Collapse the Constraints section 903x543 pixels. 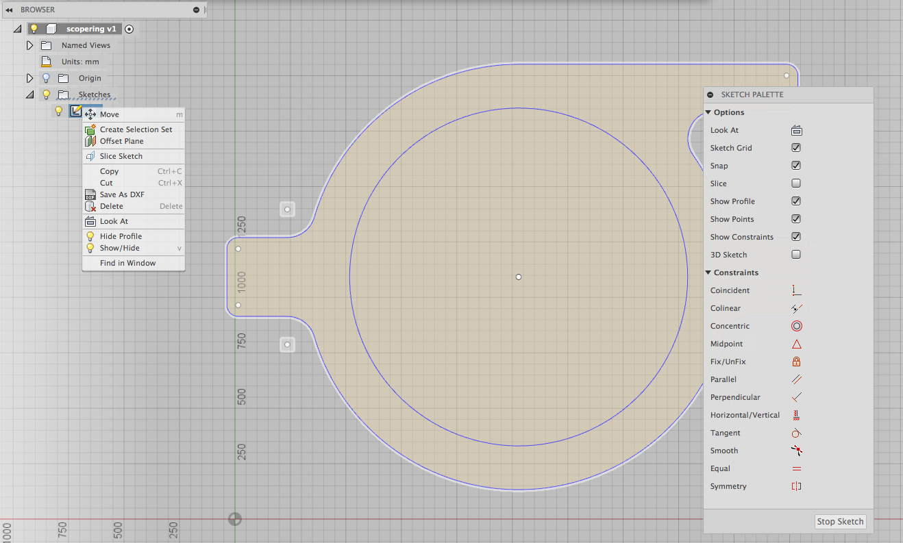708,272
